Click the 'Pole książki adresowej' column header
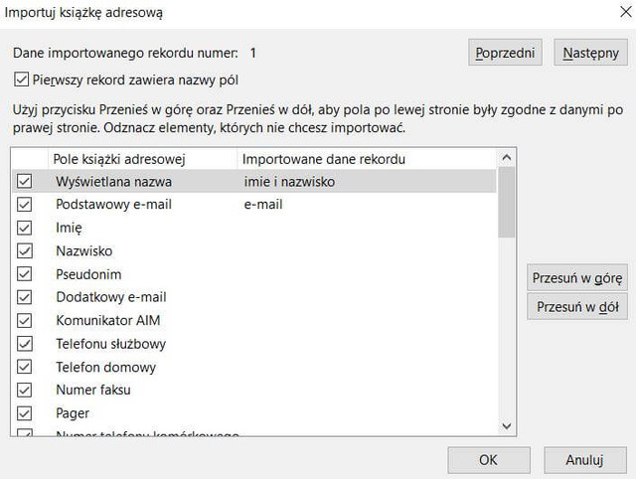This screenshot has height=479, width=636. tap(143, 159)
